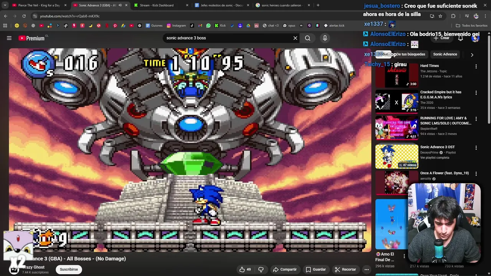Open the YouTube account avatar menu

click(x=475, y=38)
